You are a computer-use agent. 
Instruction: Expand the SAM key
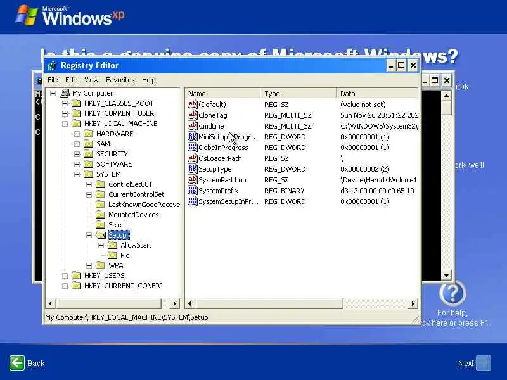click(x=77, y=144)
